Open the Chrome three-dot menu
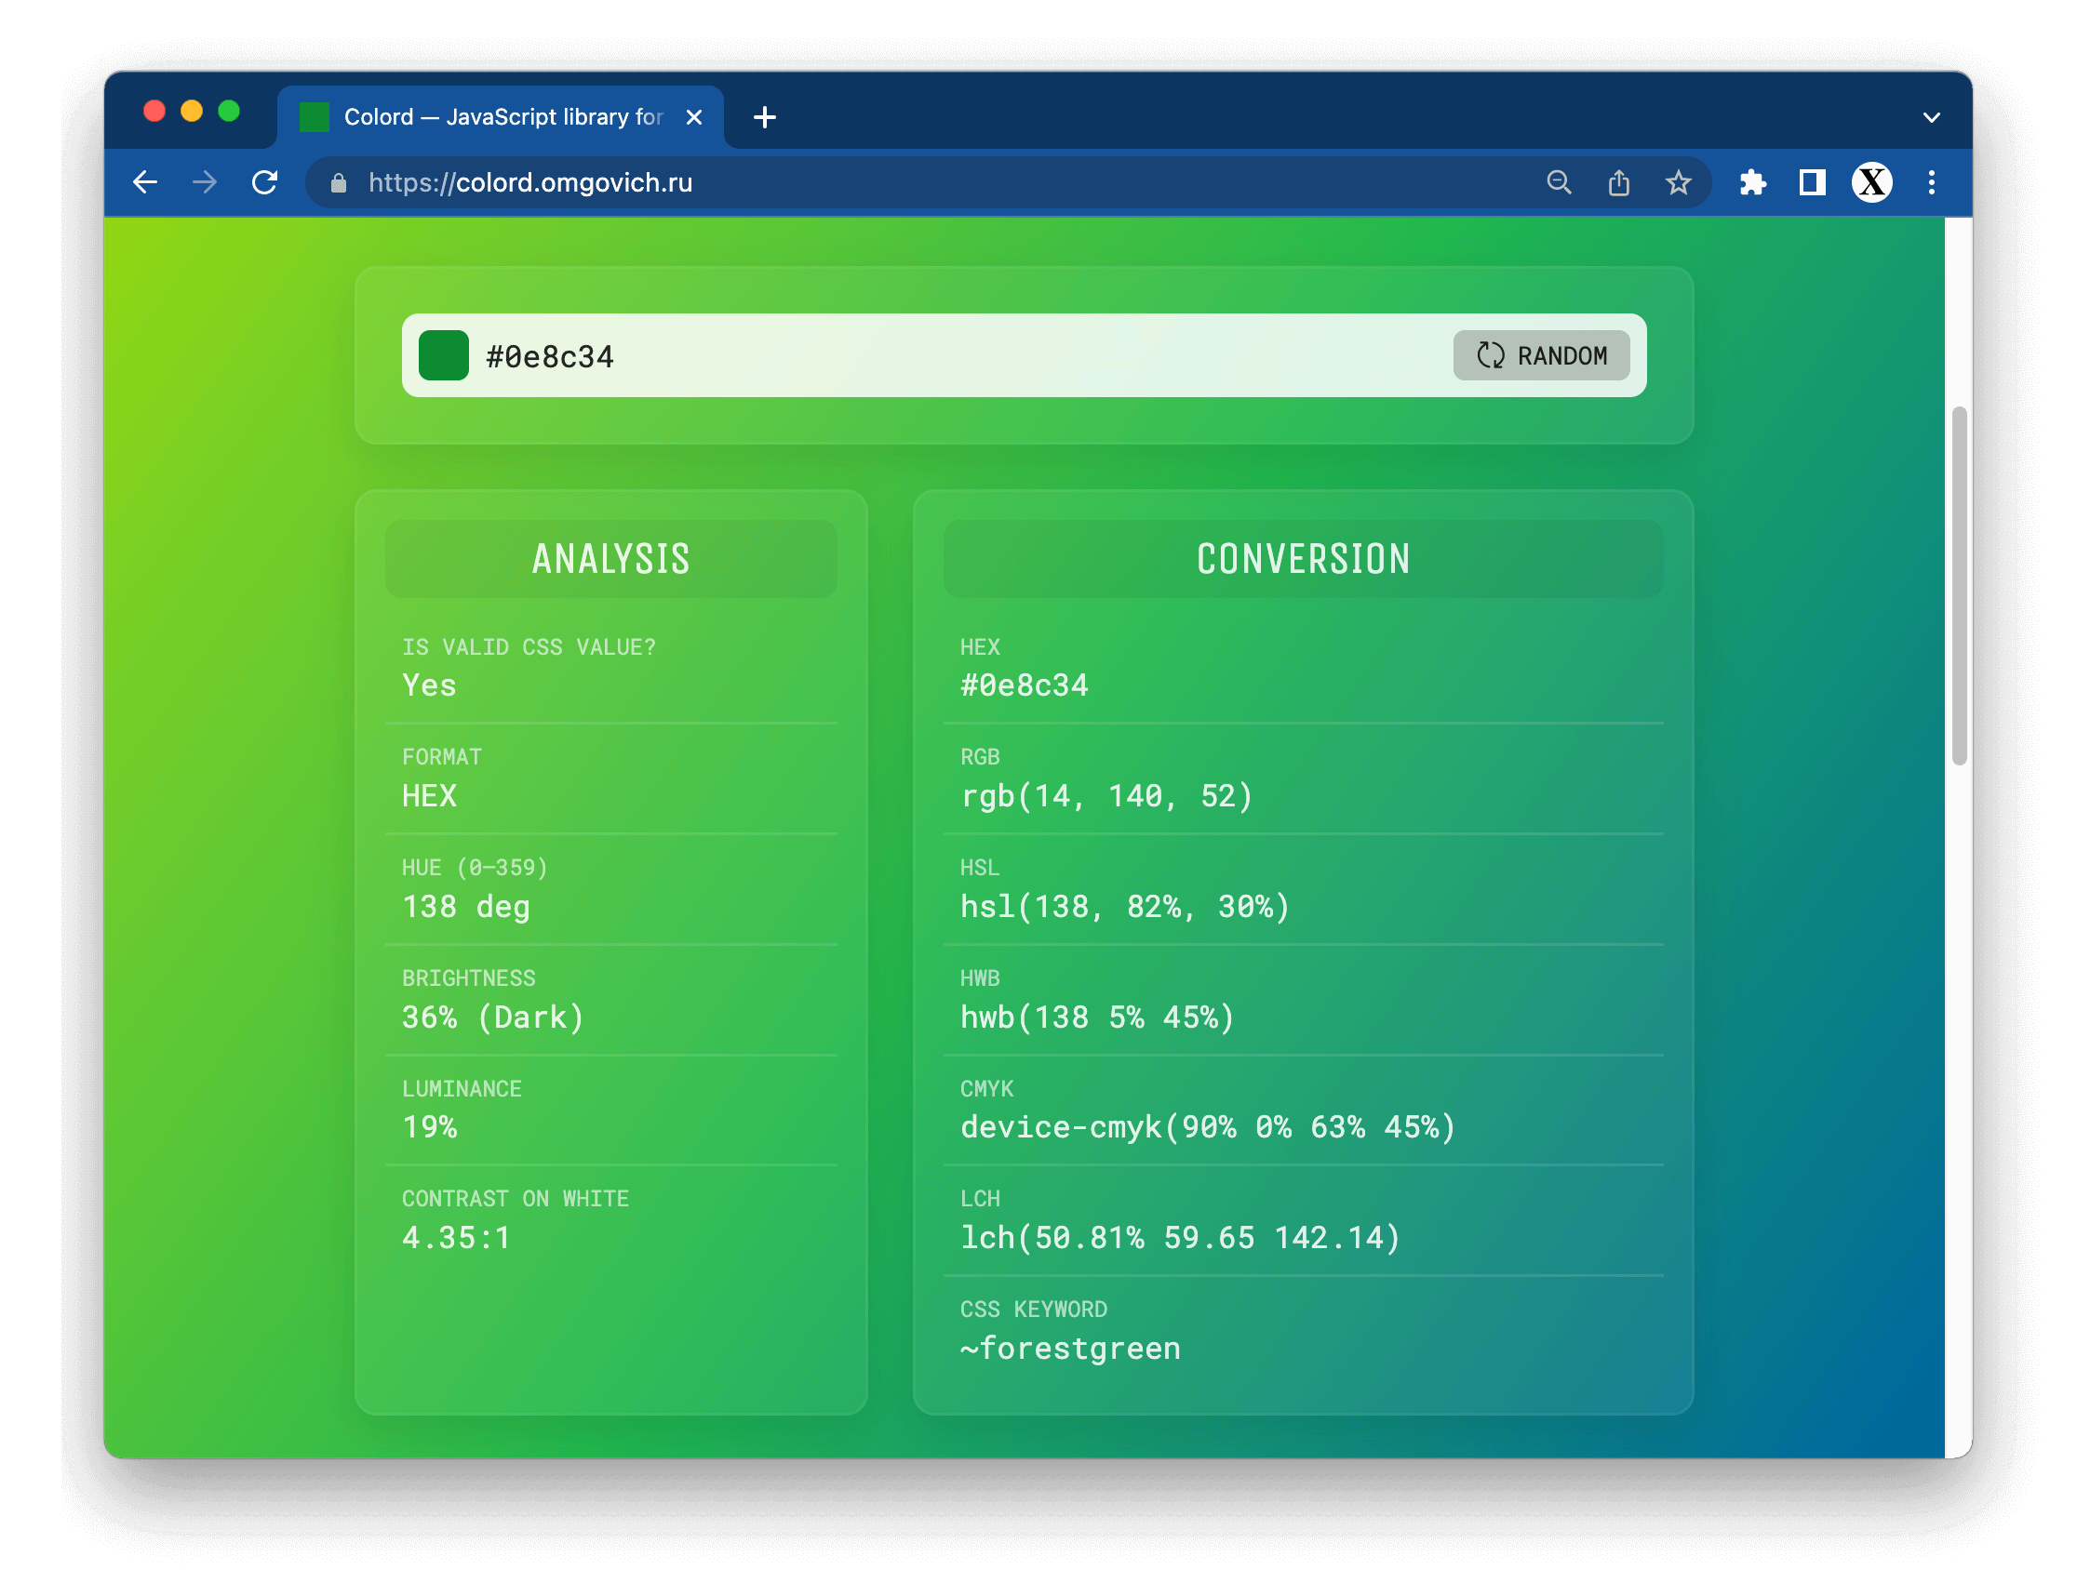 pyautogui.click(x=1931, y=182)
